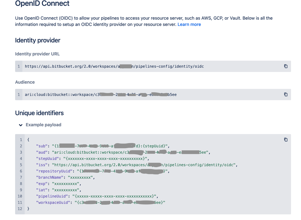This screenshot has height=220, width=301.
Task: Open the Learn more link
Action: pos(189,24)
